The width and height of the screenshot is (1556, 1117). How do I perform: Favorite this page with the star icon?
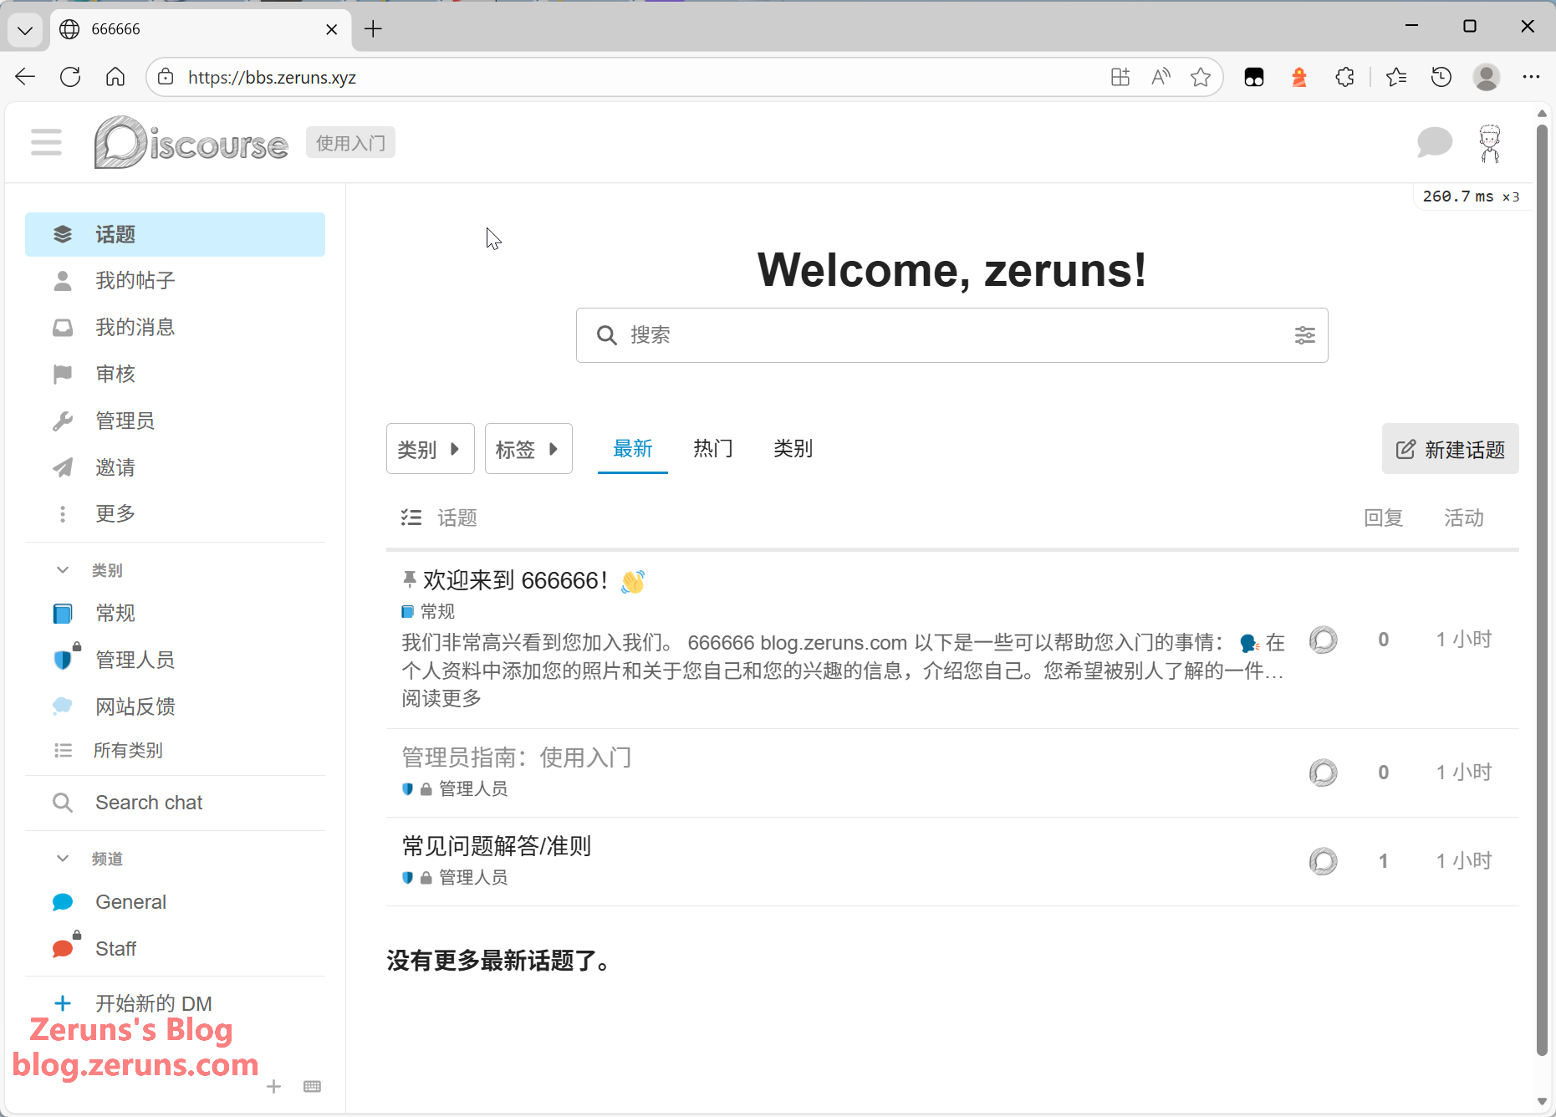coord(1201,77)
